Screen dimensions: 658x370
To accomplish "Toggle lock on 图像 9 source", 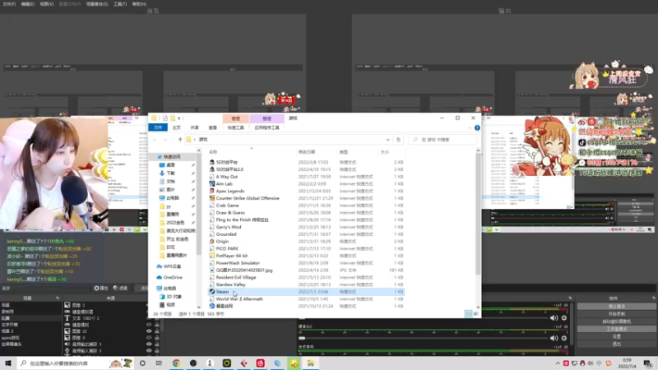I will (x=157, y=337).
